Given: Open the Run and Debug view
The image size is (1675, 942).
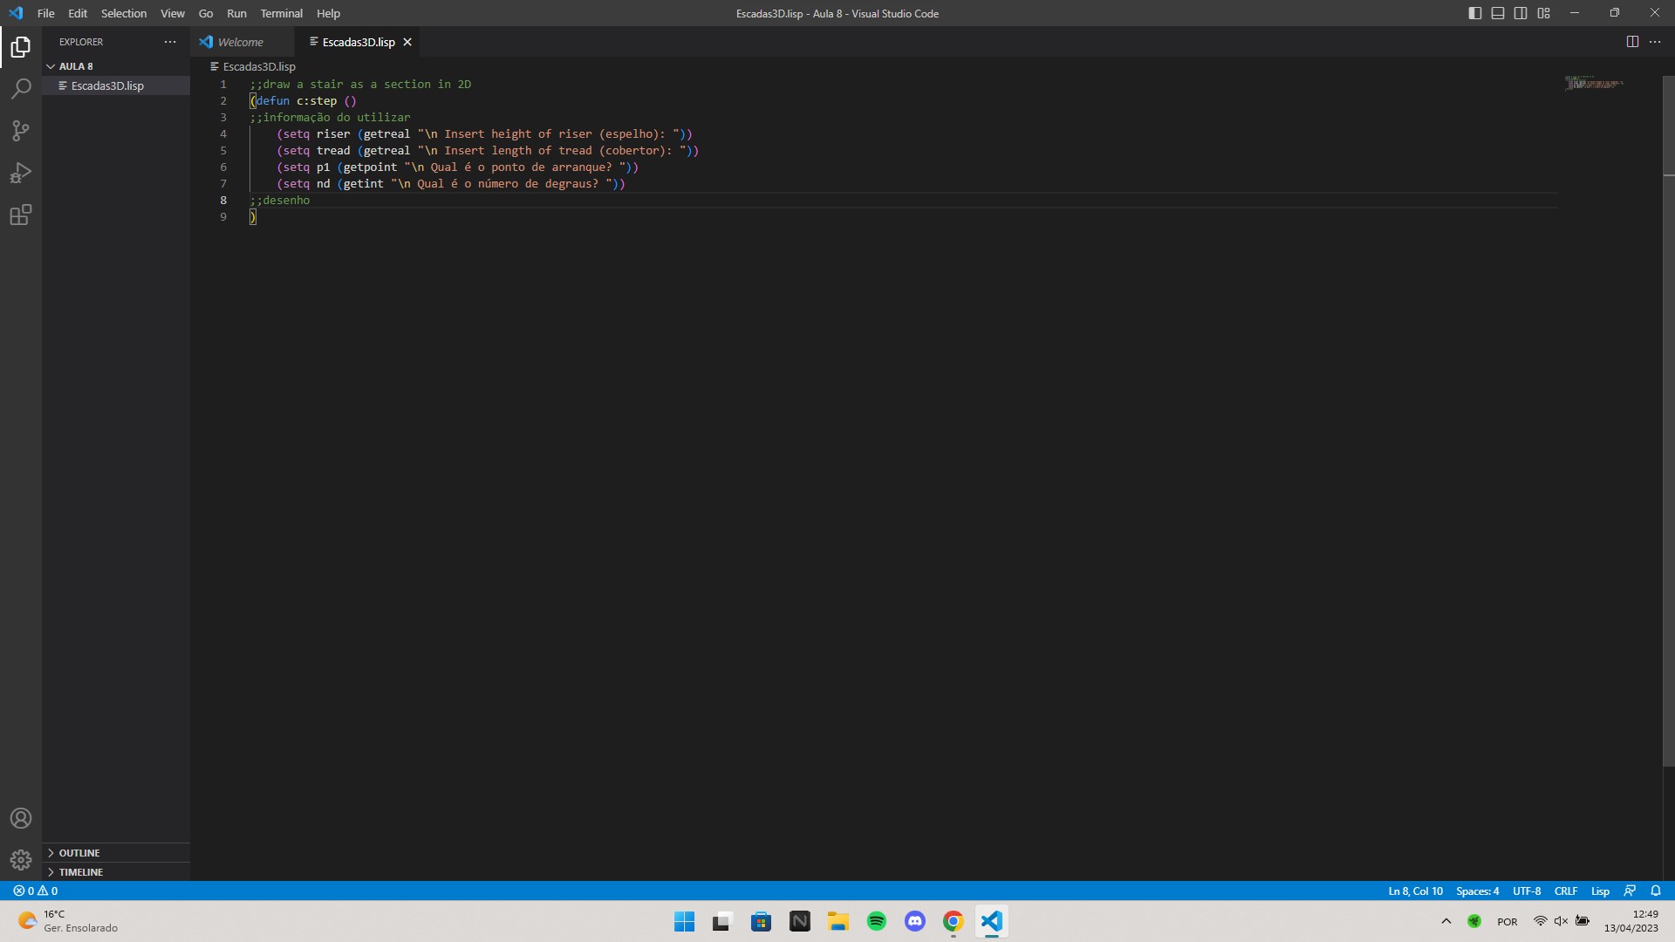Looking at the screenshot, I should tap(21, 173).
